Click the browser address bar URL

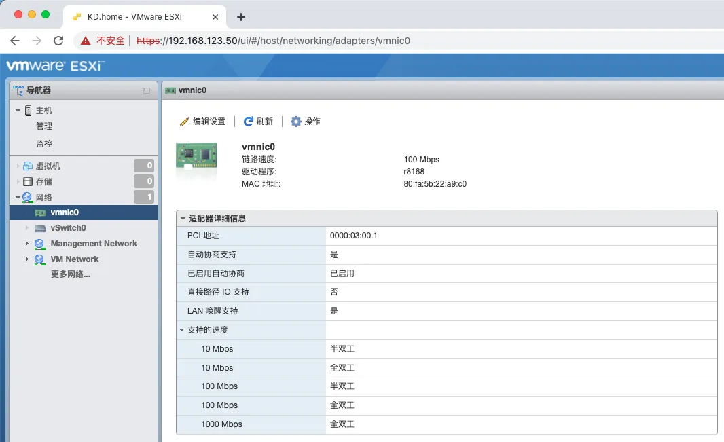click(x=273, y=41)
